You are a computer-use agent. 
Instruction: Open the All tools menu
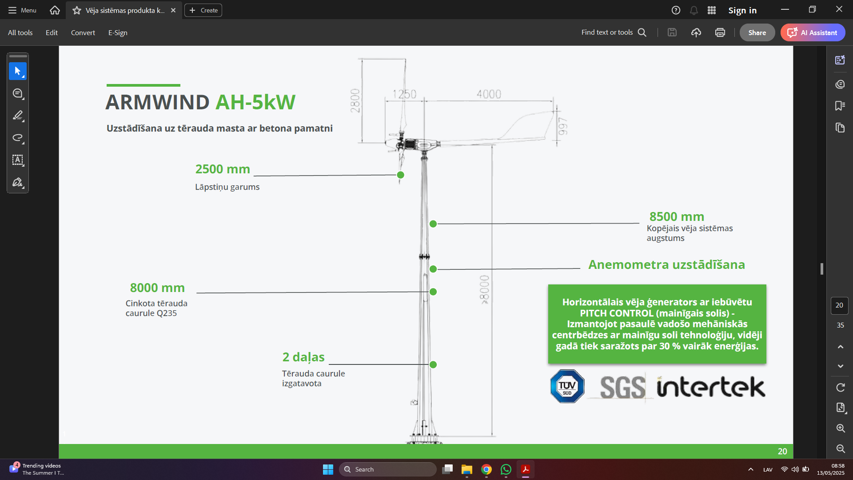(20, 32)
